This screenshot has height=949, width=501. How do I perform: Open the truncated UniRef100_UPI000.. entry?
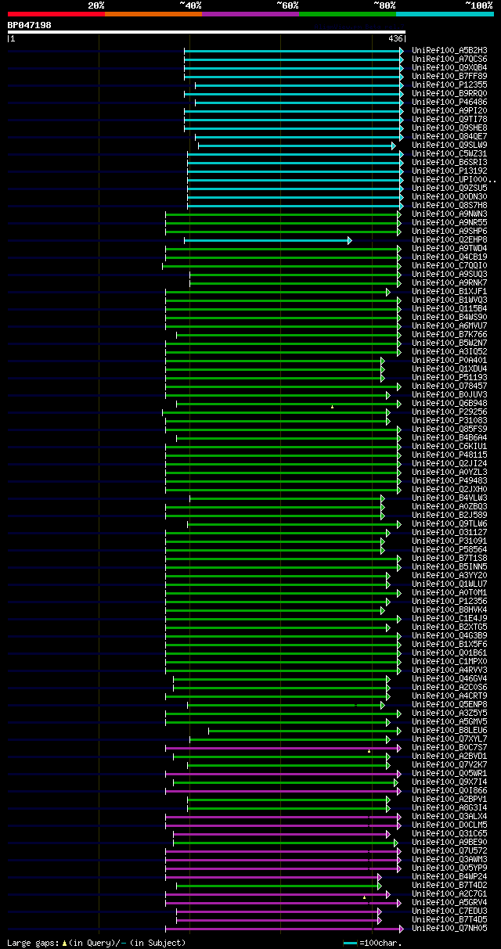(x=454, y=179)
